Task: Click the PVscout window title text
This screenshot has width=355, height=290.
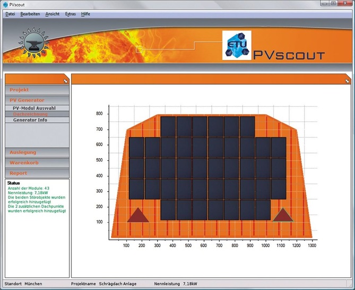Action: coord(17,5)
